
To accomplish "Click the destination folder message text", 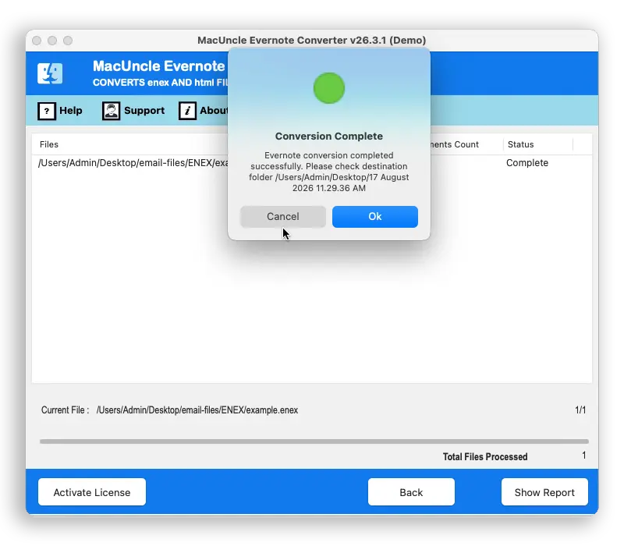I will (329, 172).
